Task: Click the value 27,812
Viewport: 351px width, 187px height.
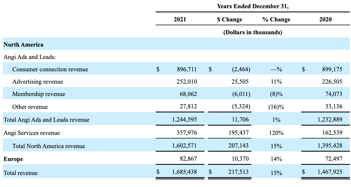Action: pos(188,106)
